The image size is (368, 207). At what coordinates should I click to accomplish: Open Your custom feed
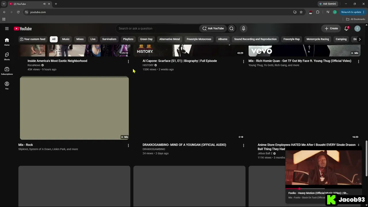[32, 39]
